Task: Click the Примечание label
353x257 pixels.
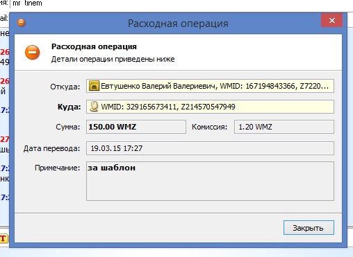Action: click(58, 168)
